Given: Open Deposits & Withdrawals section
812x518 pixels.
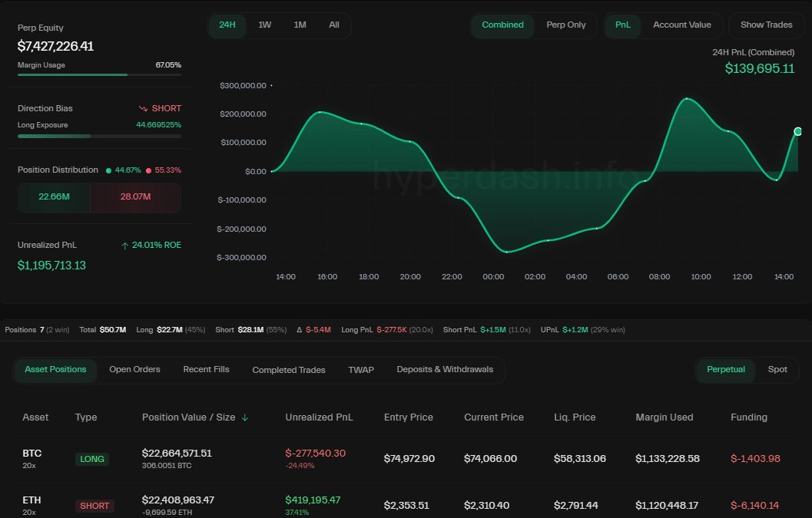Looking at the screenshot, I should click(443, 369).
